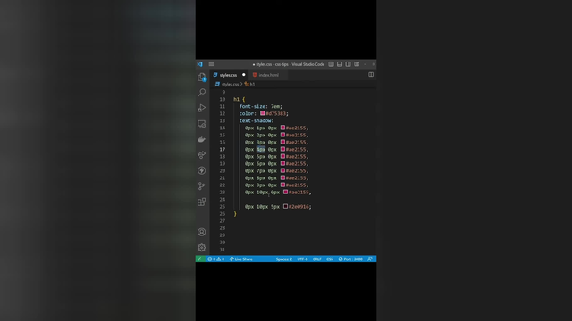This screenshot has height=321, width=572.
Task: Click the green remote window indicator
Action: click(199, 259)
